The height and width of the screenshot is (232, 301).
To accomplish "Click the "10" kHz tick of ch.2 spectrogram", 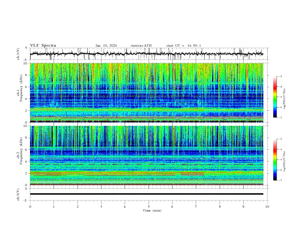I will click(25, 126).
